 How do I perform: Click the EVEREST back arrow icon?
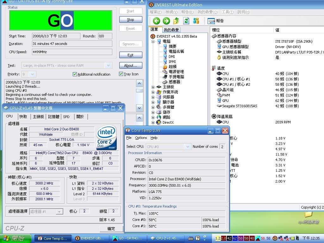click(x=156, y=21)
